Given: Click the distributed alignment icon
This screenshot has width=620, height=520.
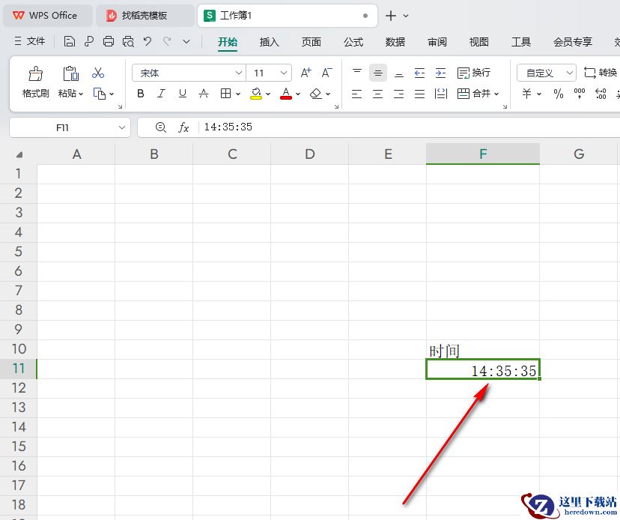Looking at the screenshot, I should [x=440, y=94].
